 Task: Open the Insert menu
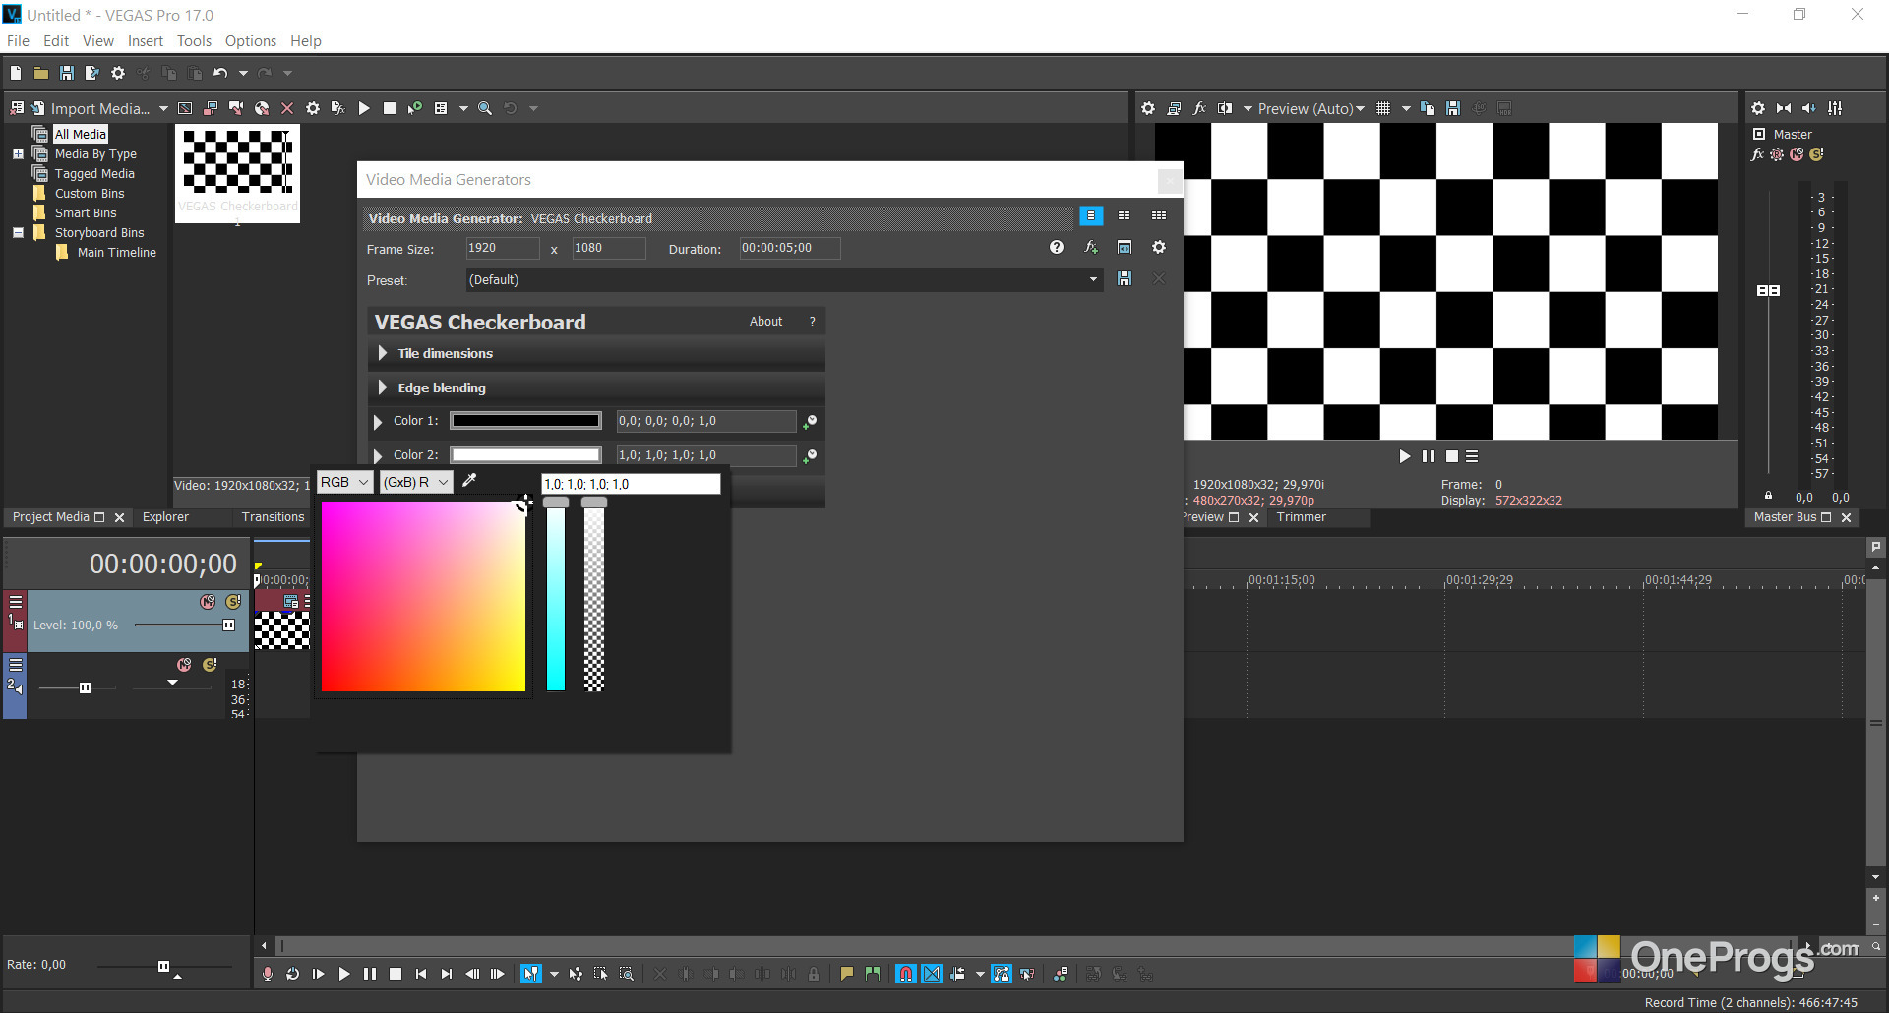point(146,40)
